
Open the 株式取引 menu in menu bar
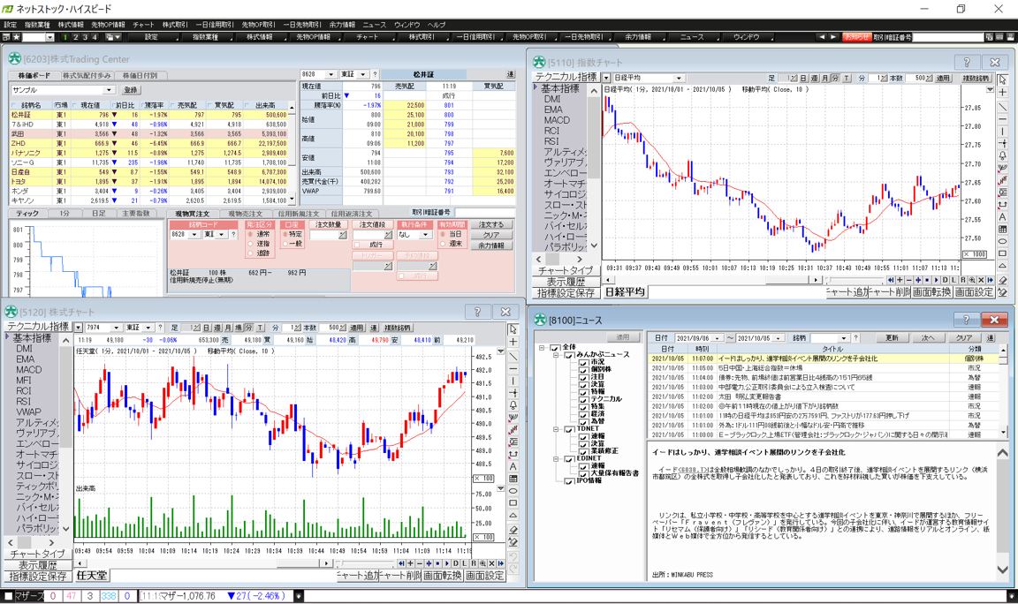click(x=175, y=25)
